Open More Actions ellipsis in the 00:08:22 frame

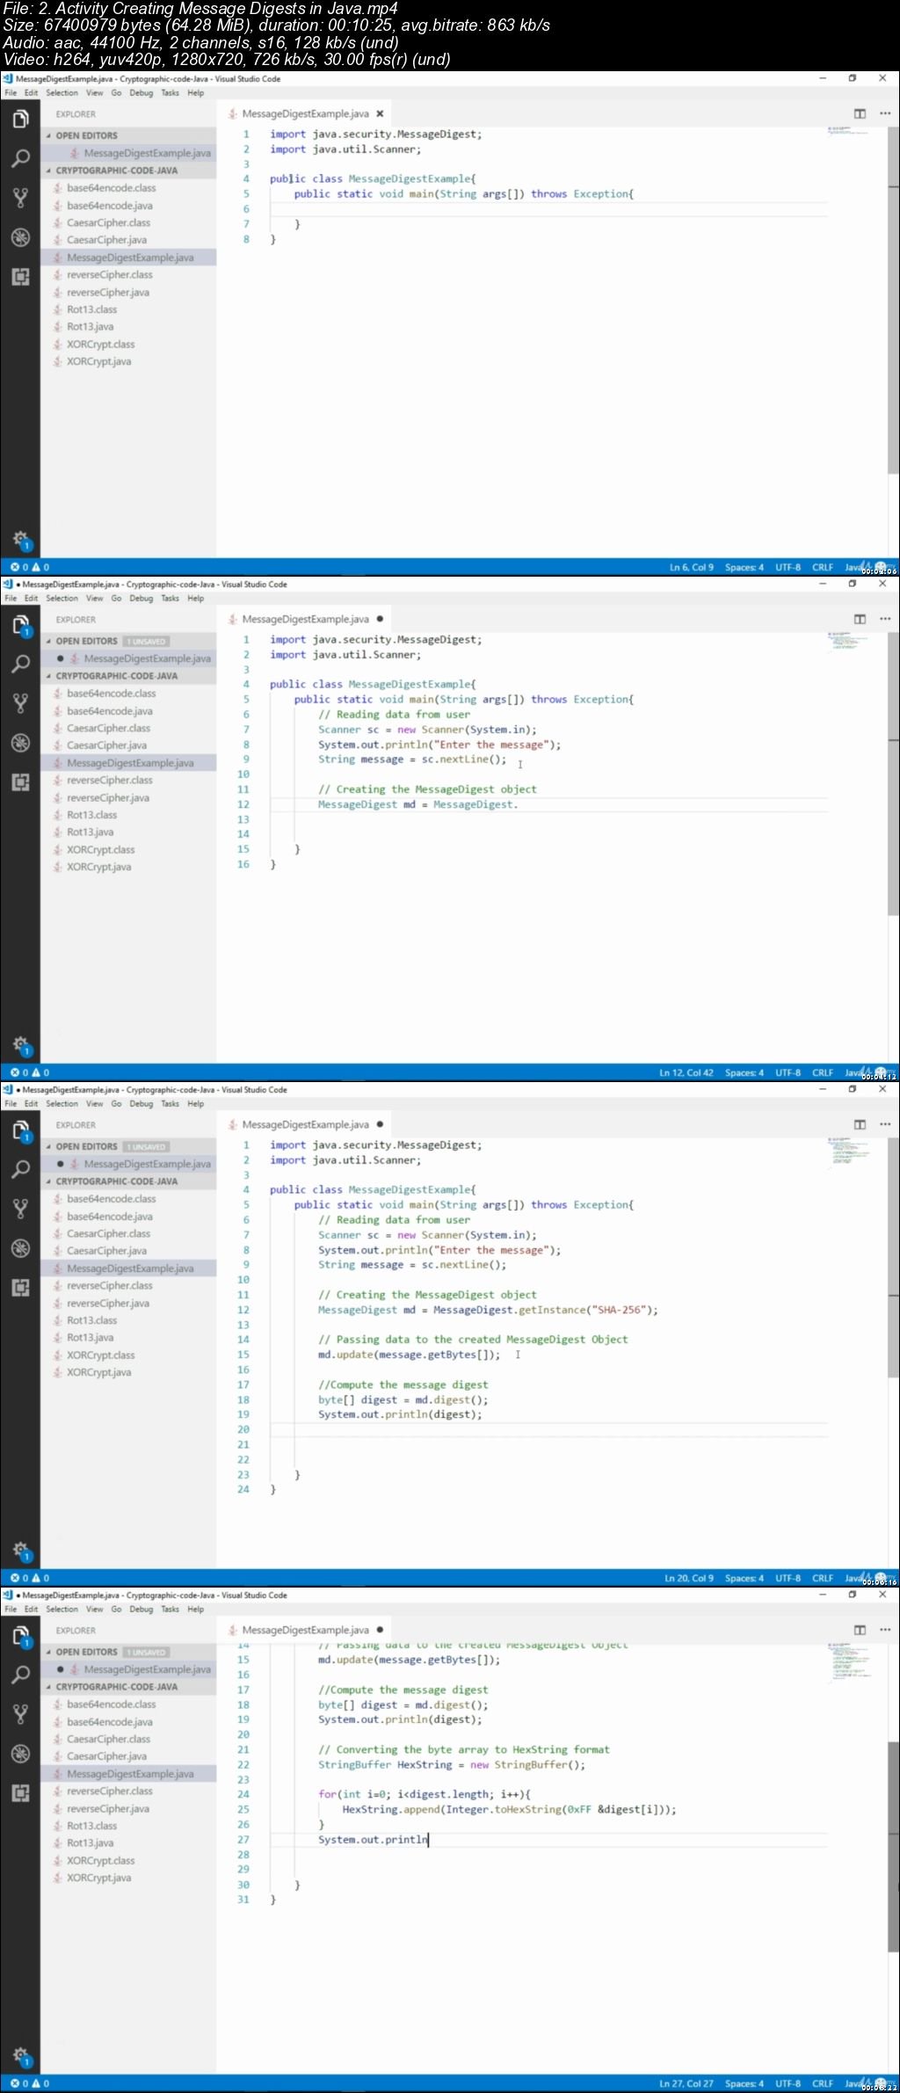pos(884,1630)
